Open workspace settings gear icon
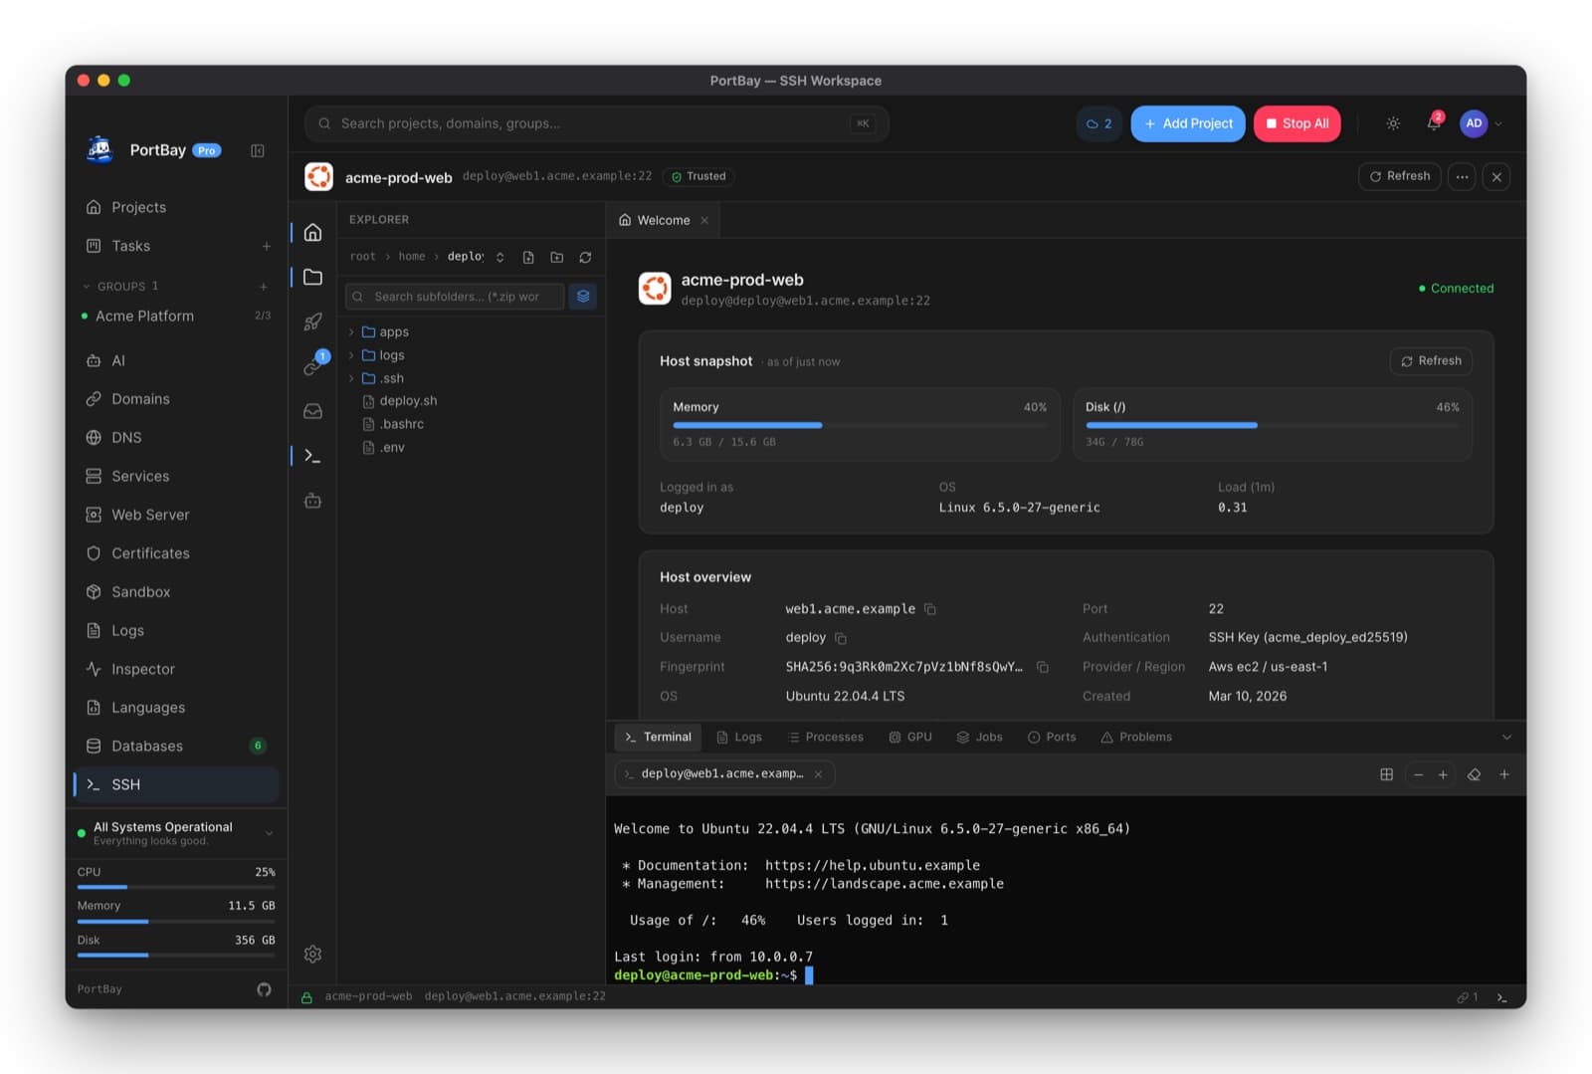This screenshot has height=1074, width=1592. click(312, 954)
